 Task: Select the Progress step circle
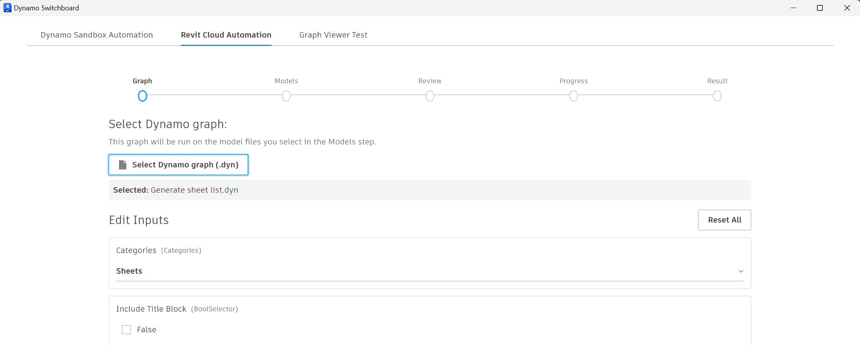(x=574, y=96)
